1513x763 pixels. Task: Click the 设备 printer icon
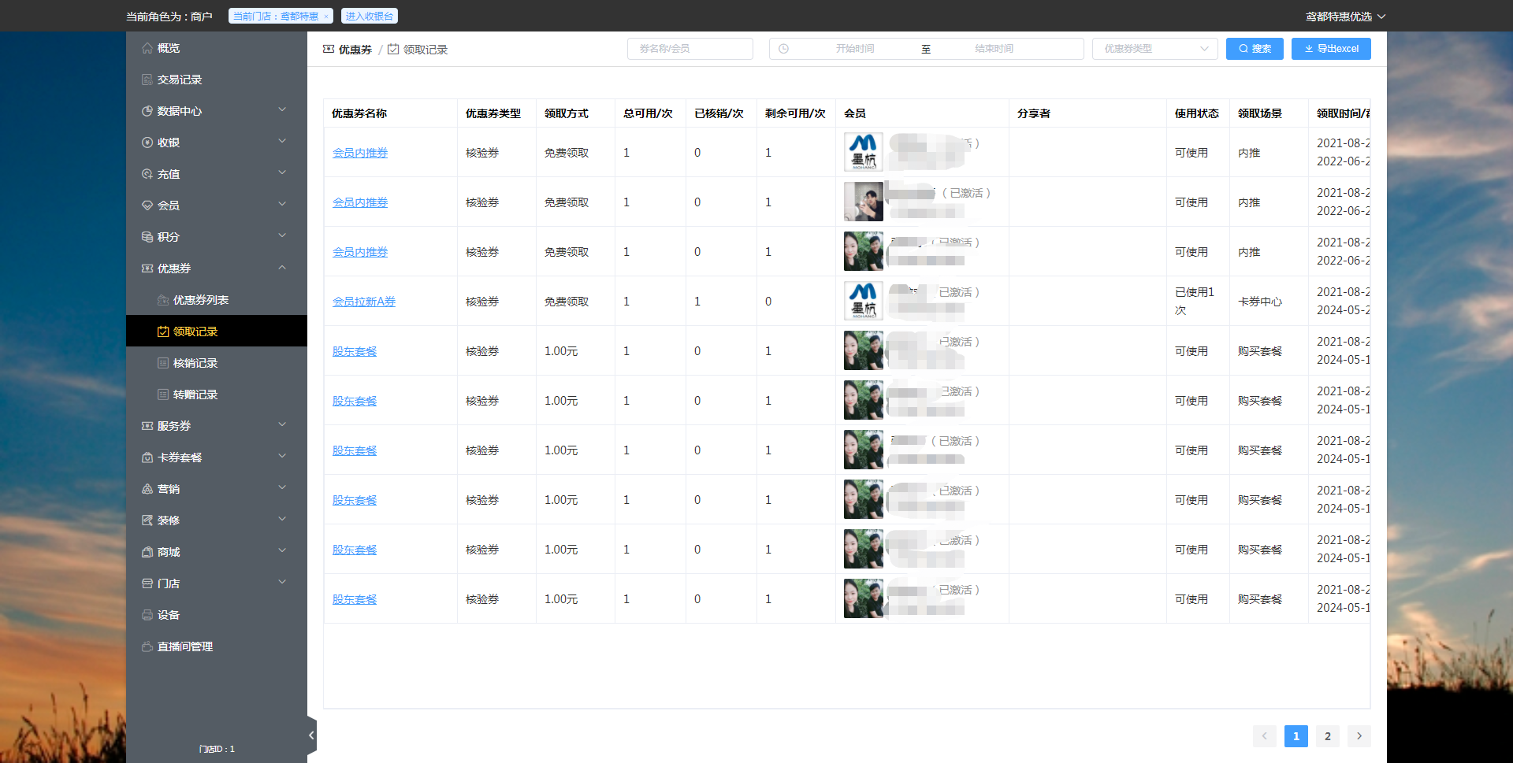[x=147, y=615]
